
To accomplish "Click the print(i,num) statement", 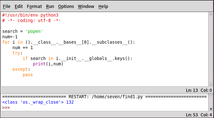I will [x=48, y=64].
